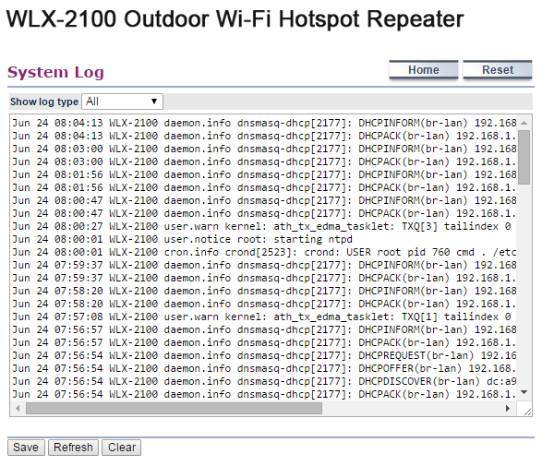Image resolution: width=554 pixels, height=466 pixels.
Task: Click the 08:03:00 DHCPACK log line
Action: [x=264, y=161]
